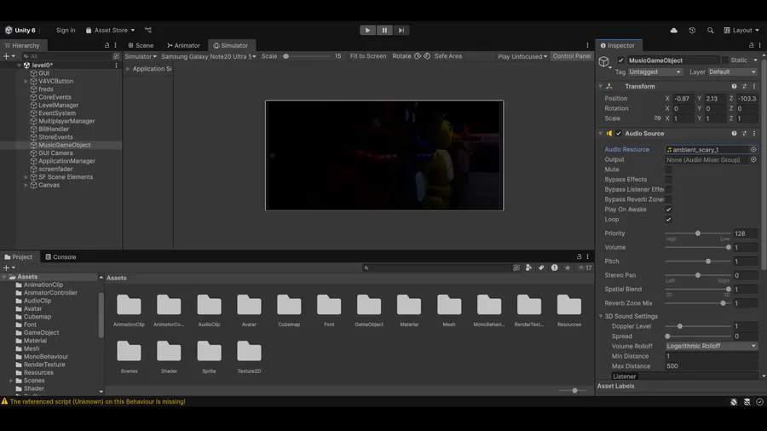This screenshot has width=767, height=431.
Task: Expand the Application Settings foldout
Action: (128, 69)
